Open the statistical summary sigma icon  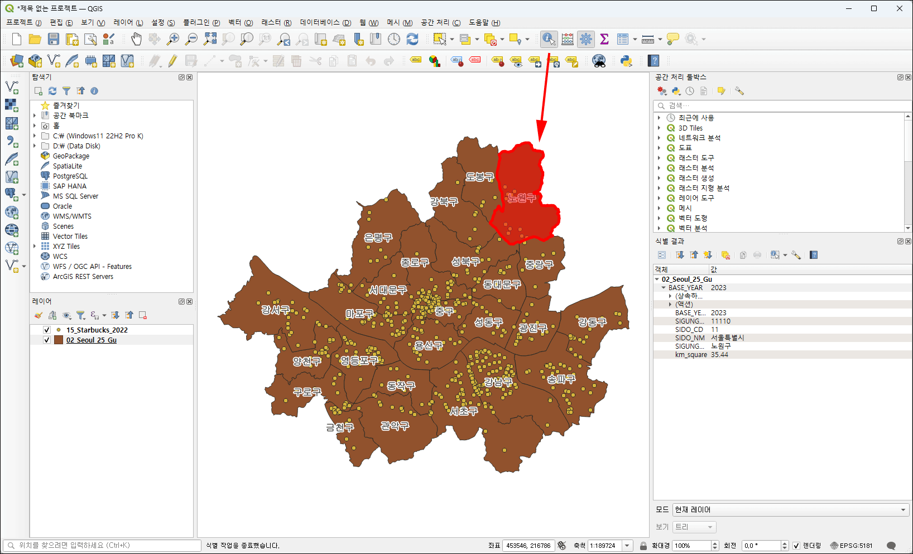click(604, 39)
